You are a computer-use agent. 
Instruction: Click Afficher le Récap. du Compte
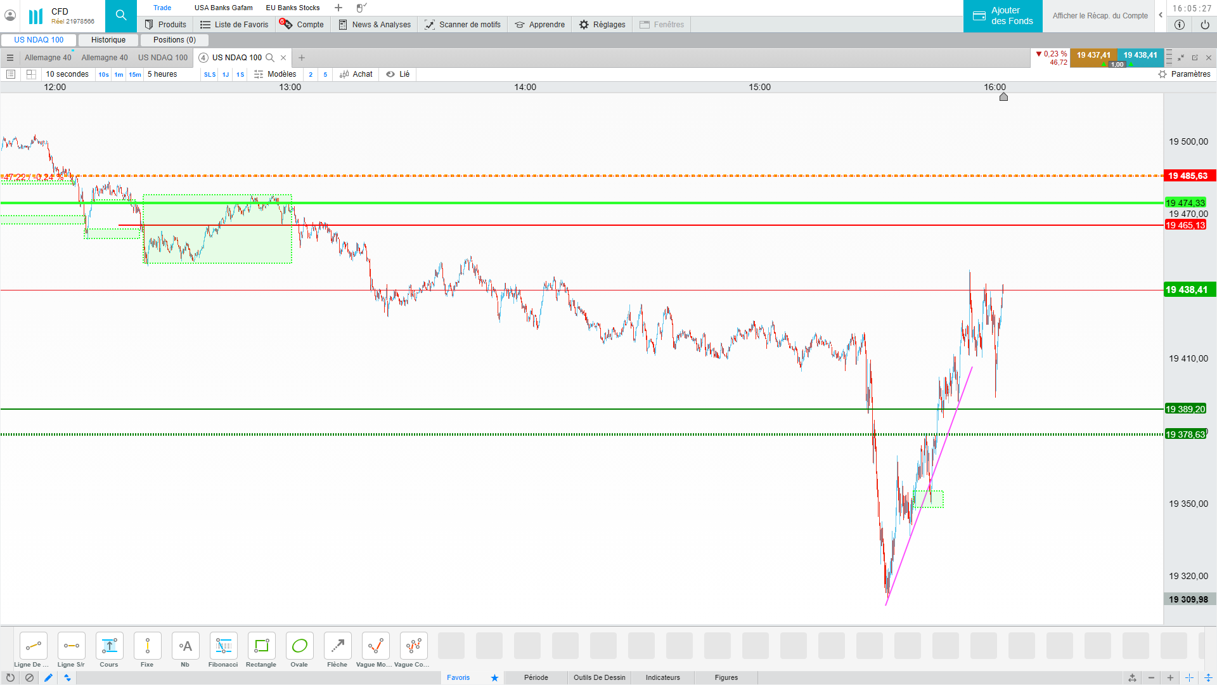pyautogui.click(x=1100, y=16)
